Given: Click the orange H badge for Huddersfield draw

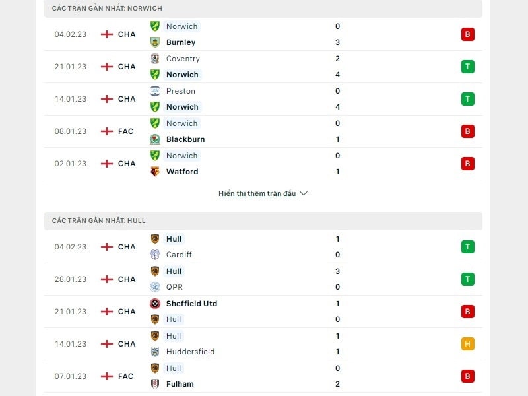Looking at the screenshot, I should click(468, 343).
